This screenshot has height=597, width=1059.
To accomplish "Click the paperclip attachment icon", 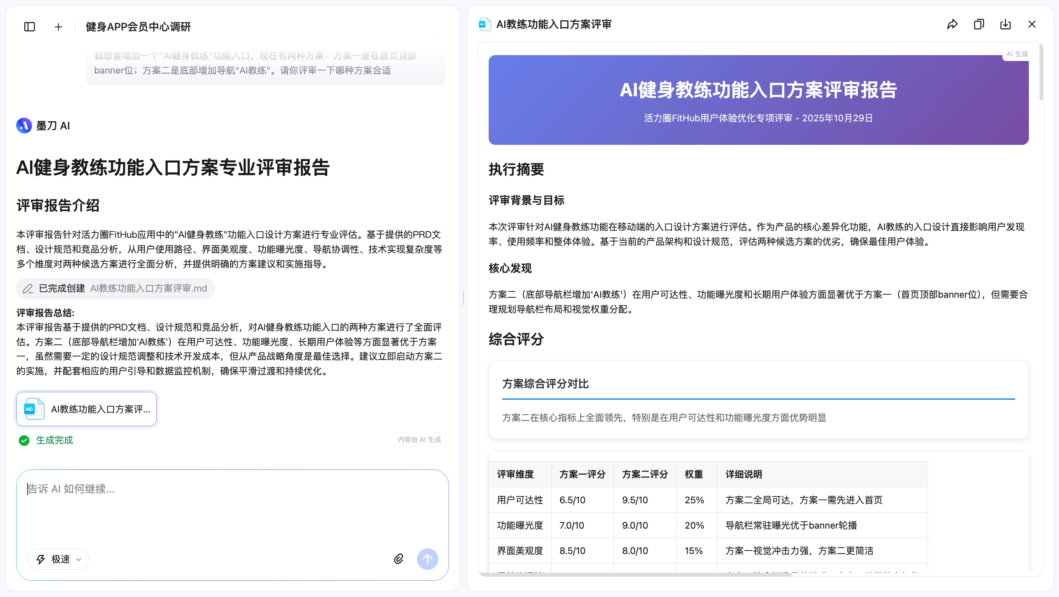I will (x=398, y=559).
